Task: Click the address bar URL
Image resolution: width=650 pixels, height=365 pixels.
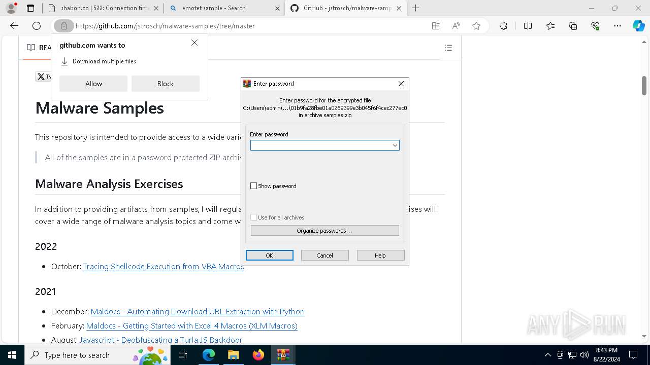Action: 165,26
